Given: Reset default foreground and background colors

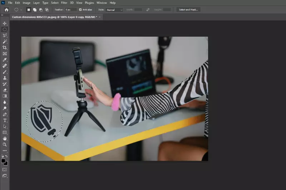Looking at the screenshot, I should [2, 156].
